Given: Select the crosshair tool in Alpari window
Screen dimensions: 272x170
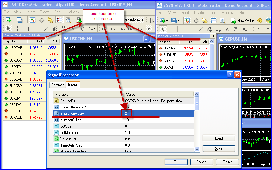Looking at the screenshot, I should [x=17, y=29].
